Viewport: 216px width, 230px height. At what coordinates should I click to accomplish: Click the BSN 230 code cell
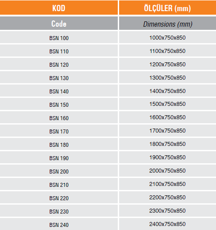click(x=59, y=210)
